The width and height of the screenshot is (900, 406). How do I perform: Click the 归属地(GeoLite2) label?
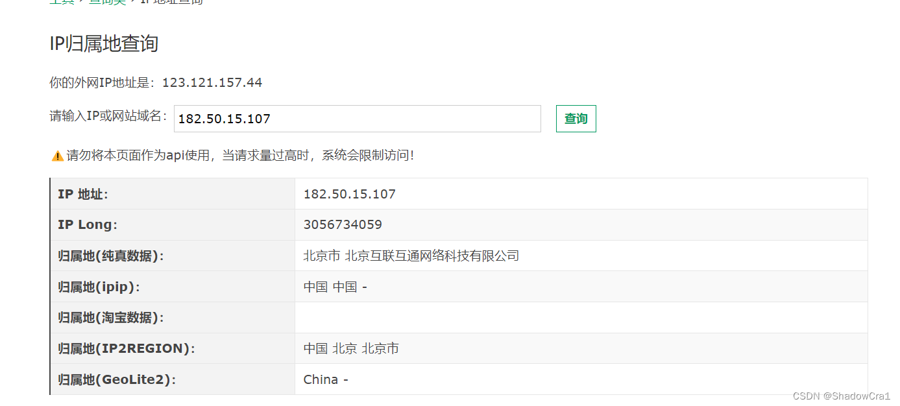[x=117, y=379]
